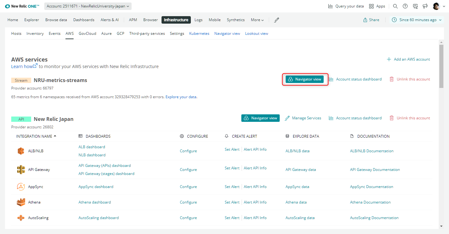The width and height of the screenshot is (449, 234).
Task: Click the ALB/NLB service icon
Action: (21, 151)
